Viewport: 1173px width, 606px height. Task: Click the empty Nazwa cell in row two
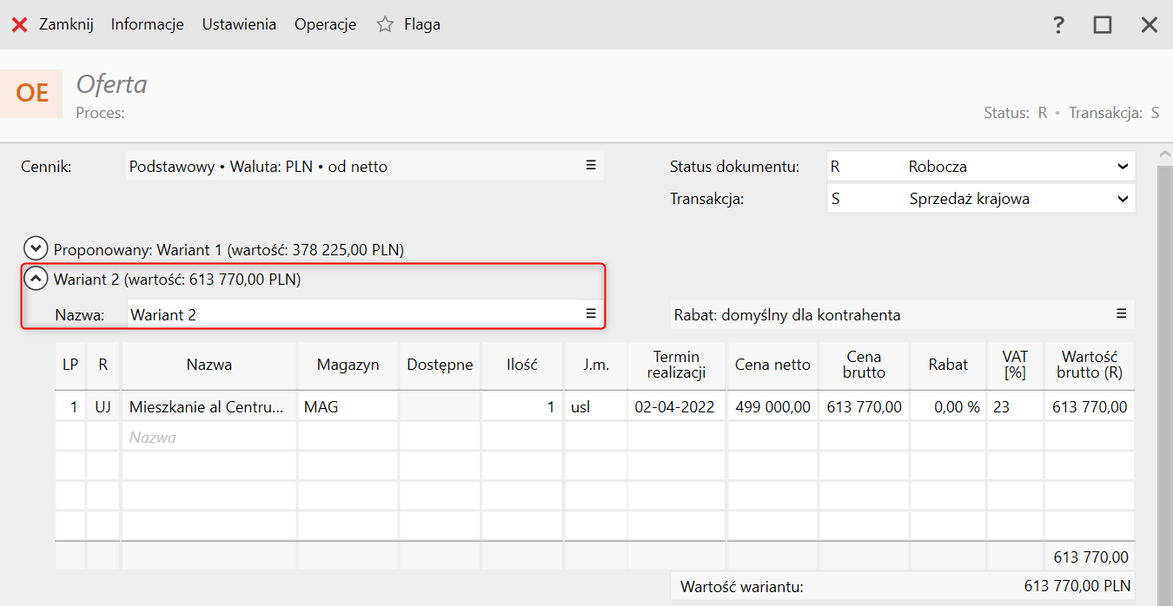tap(209, 437)
